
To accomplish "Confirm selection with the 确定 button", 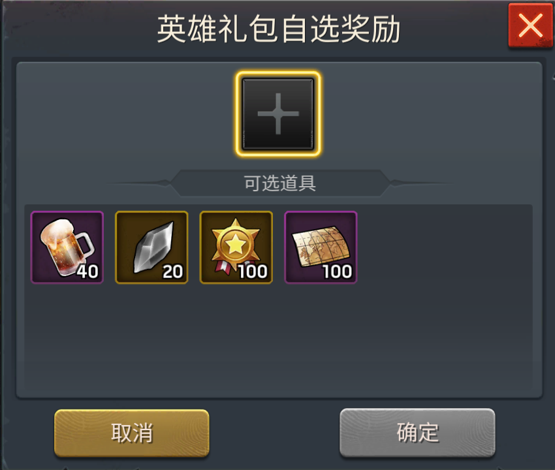I will [417, 433].
